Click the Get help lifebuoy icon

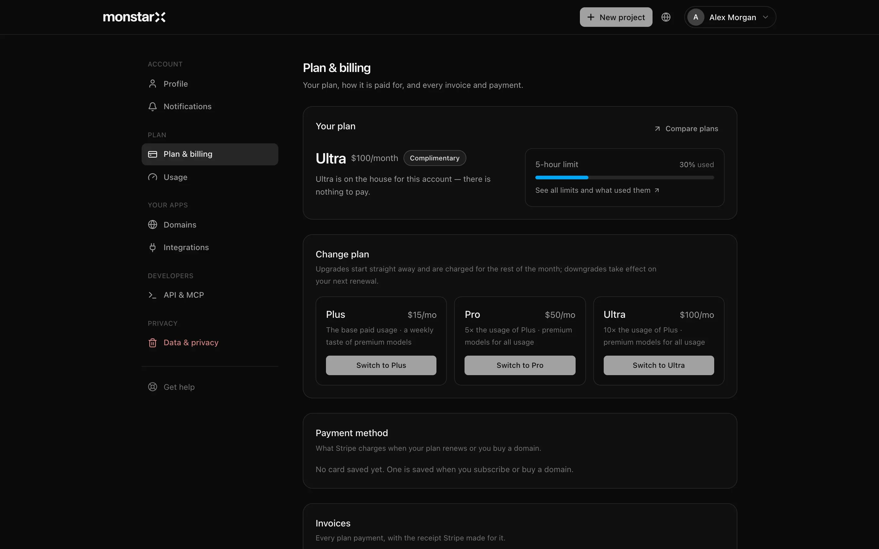(x=153, y=387)
